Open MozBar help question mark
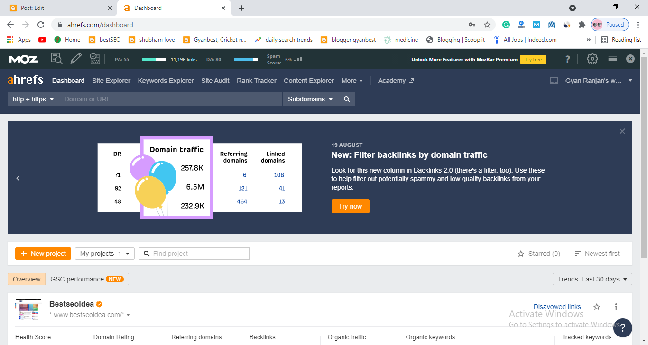Image resolution: width=648 pixels, height=345 pixels. pos(568,59)
